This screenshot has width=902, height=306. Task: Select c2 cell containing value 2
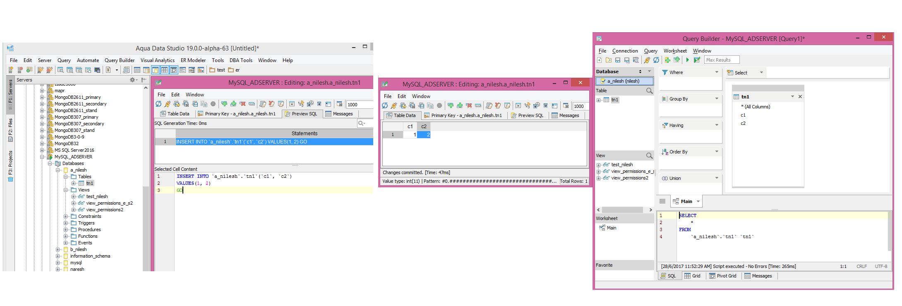[424, 134]
